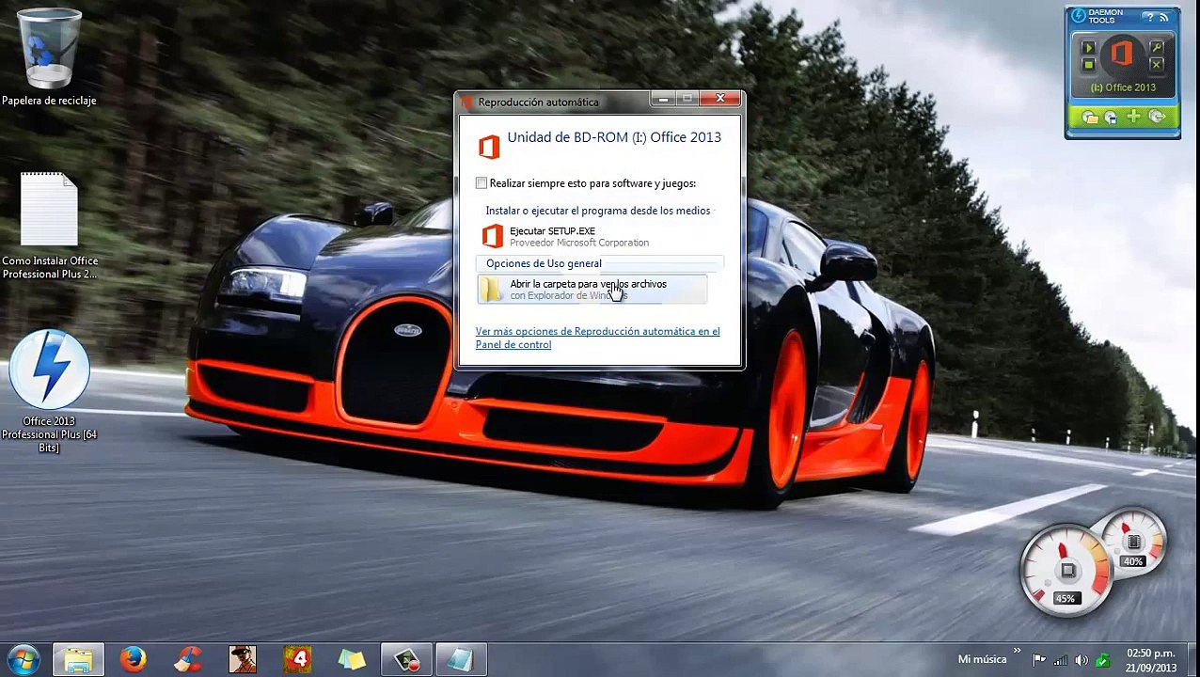Click the 'Unidad de BD-ROM (I:) Office 2013' title

(614, 137)
